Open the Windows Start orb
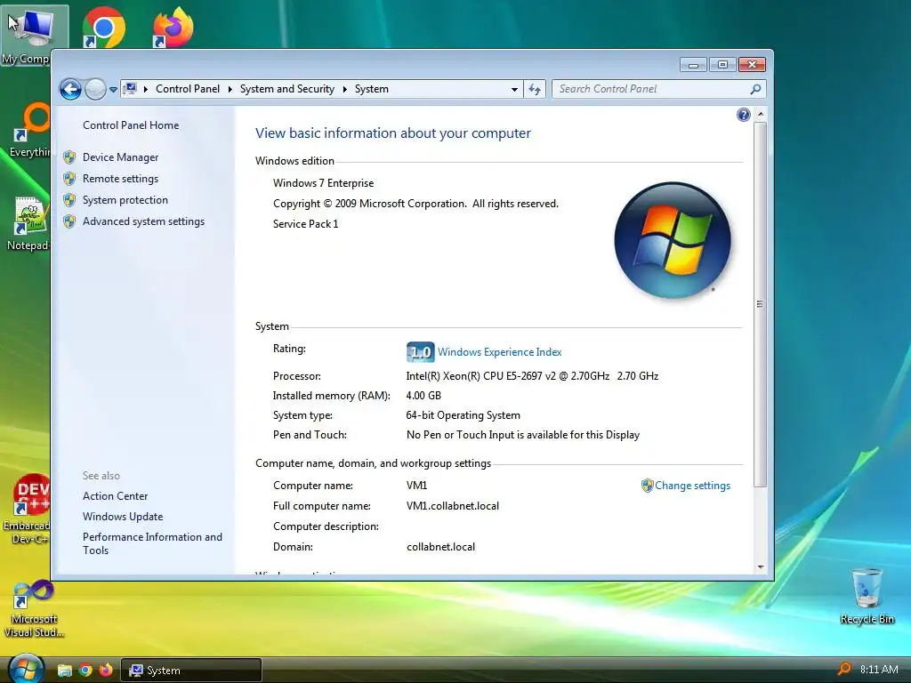The image size is (911, 683). point(25,669)
